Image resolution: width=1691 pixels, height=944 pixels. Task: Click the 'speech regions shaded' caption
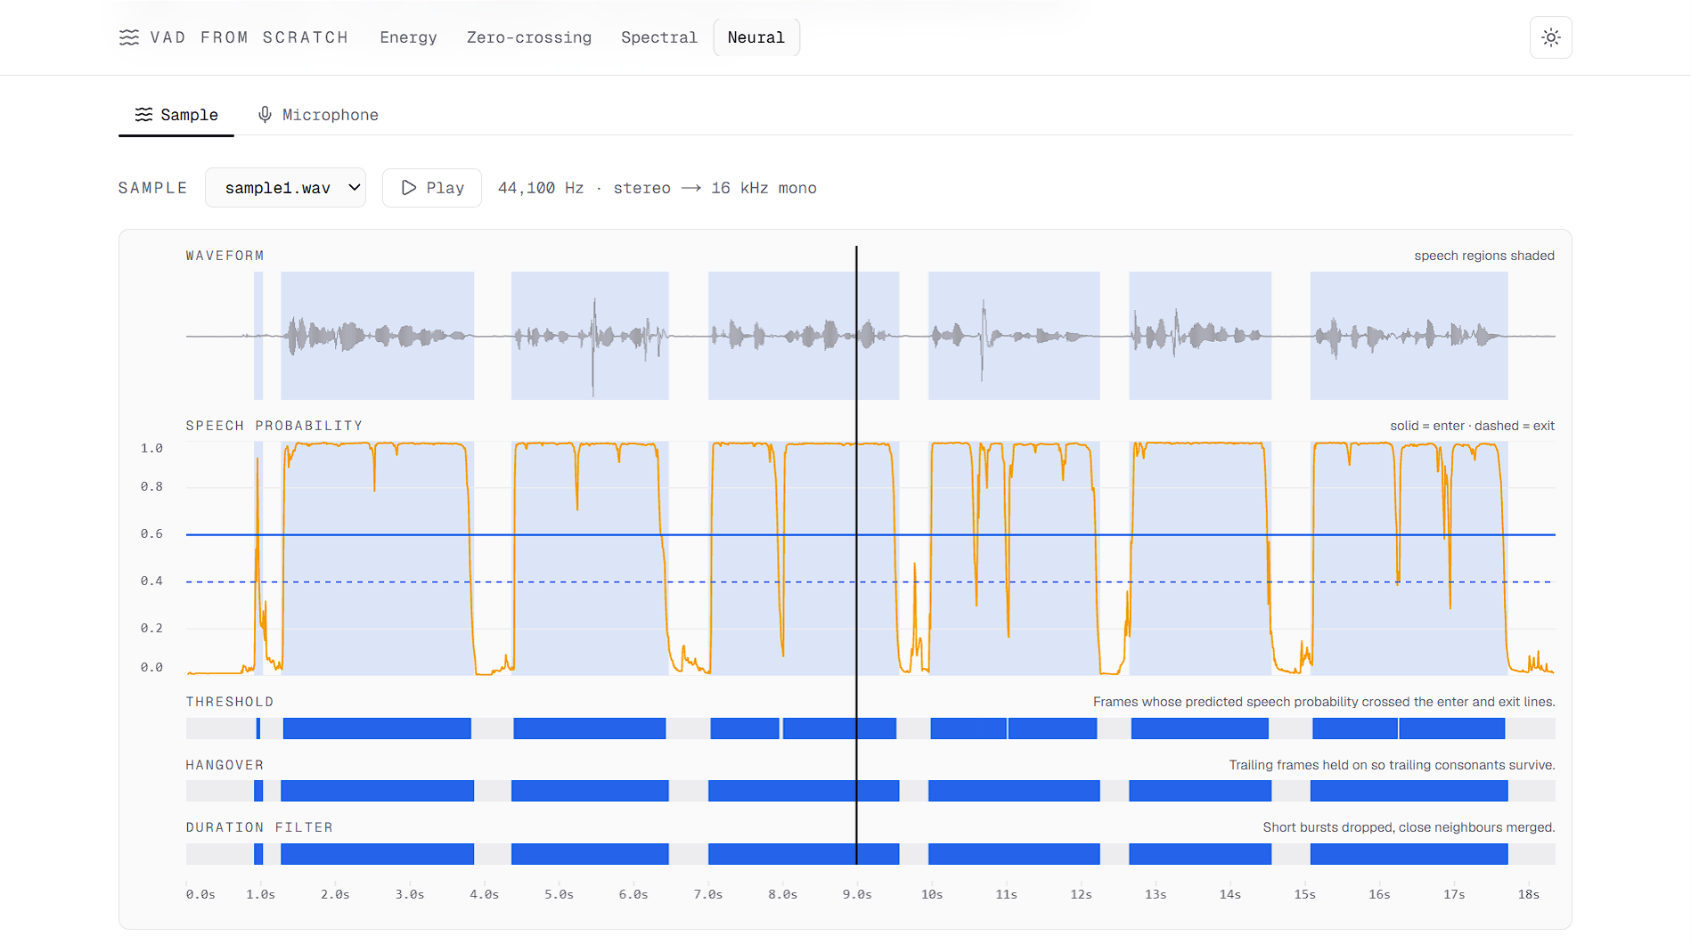[1484, 256]
